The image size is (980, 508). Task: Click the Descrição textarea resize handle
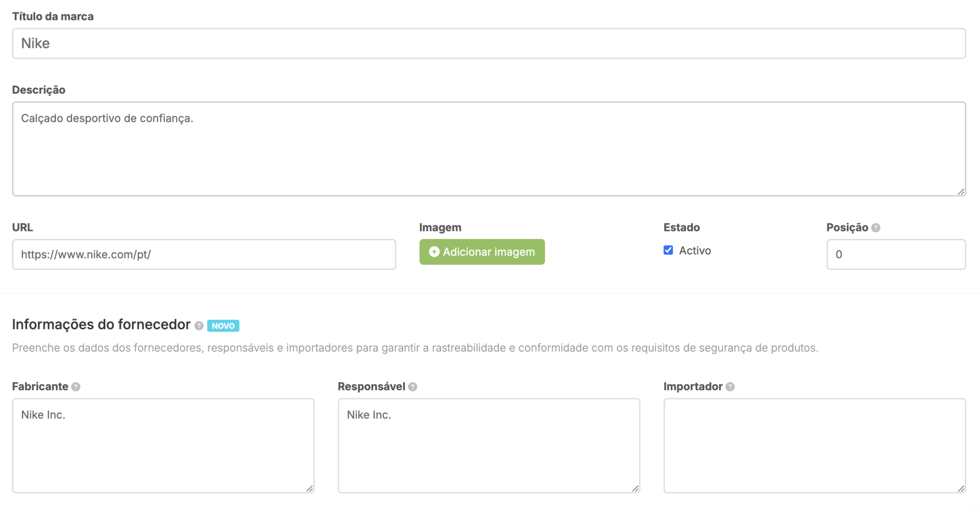point(962,192)
